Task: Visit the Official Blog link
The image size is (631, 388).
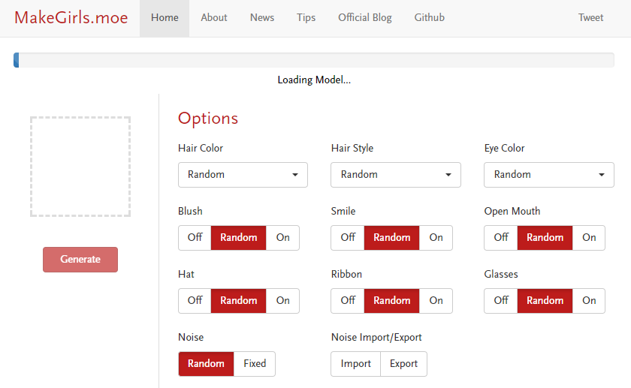Action: click(365, 18)
